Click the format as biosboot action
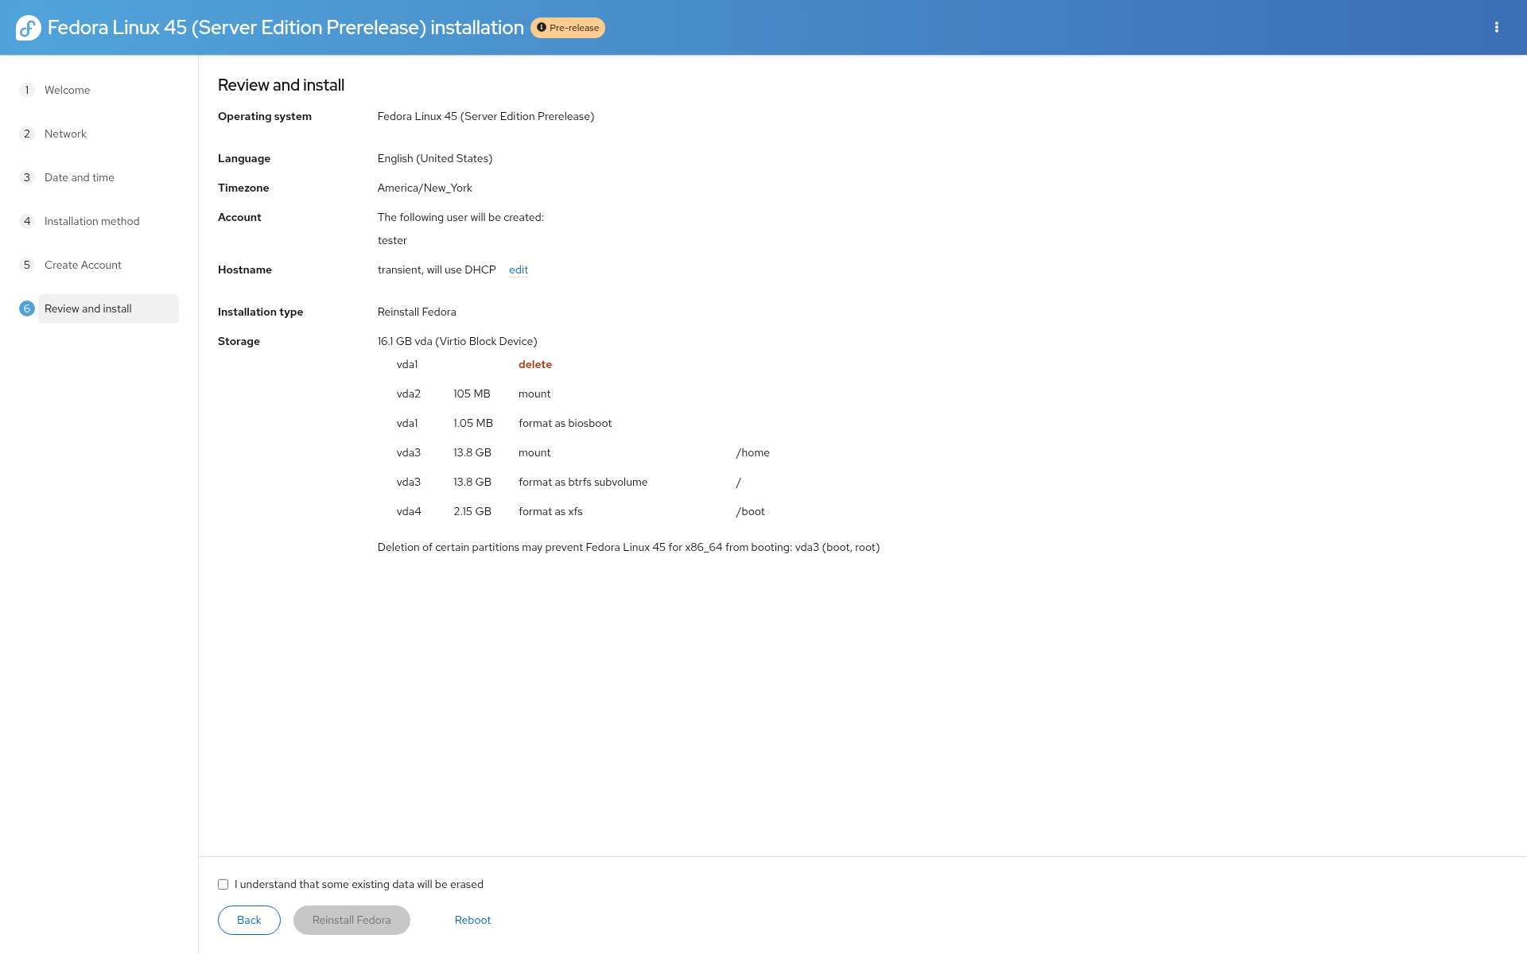This screenshot has width=1527, height=954. tap(565, 423)
